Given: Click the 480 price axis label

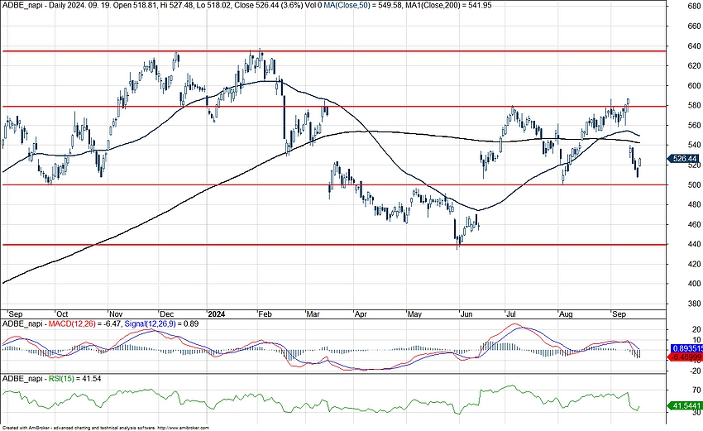Looking at the screenshot, I should pyautogui.click(x=694, y=204).
